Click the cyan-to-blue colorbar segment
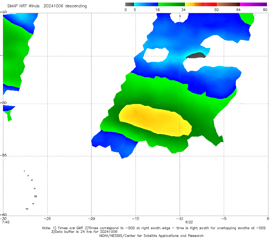271x238 pixels. tap(146, 4)
